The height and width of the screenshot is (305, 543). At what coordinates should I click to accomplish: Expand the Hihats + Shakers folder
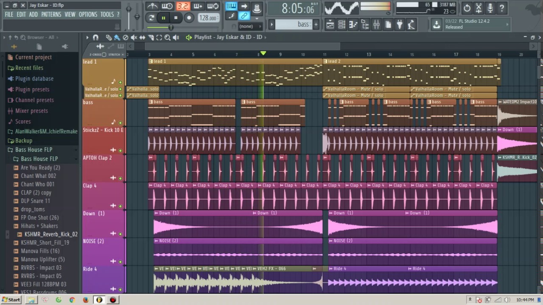tap(39, 226)
